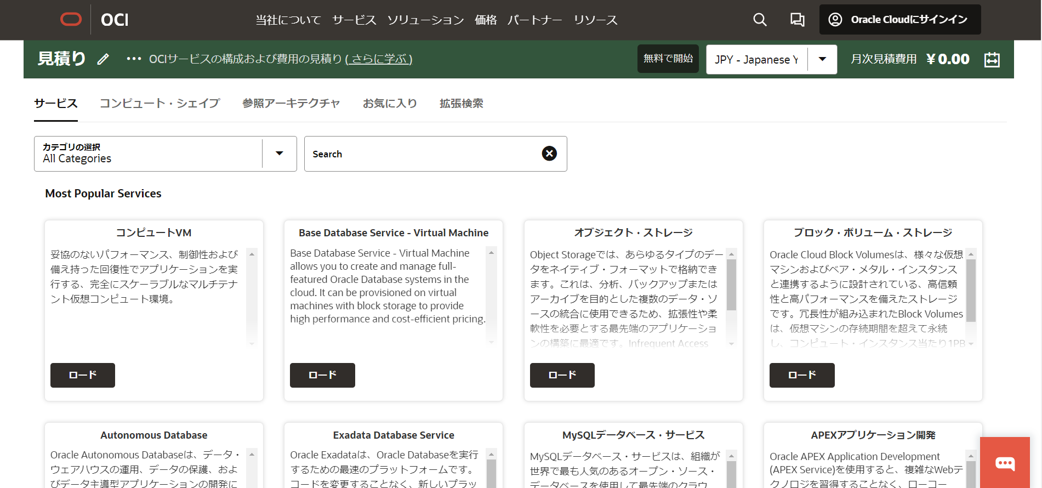
Task: Switch to 拡張検索 tab
Action: [x=462, y=103]
